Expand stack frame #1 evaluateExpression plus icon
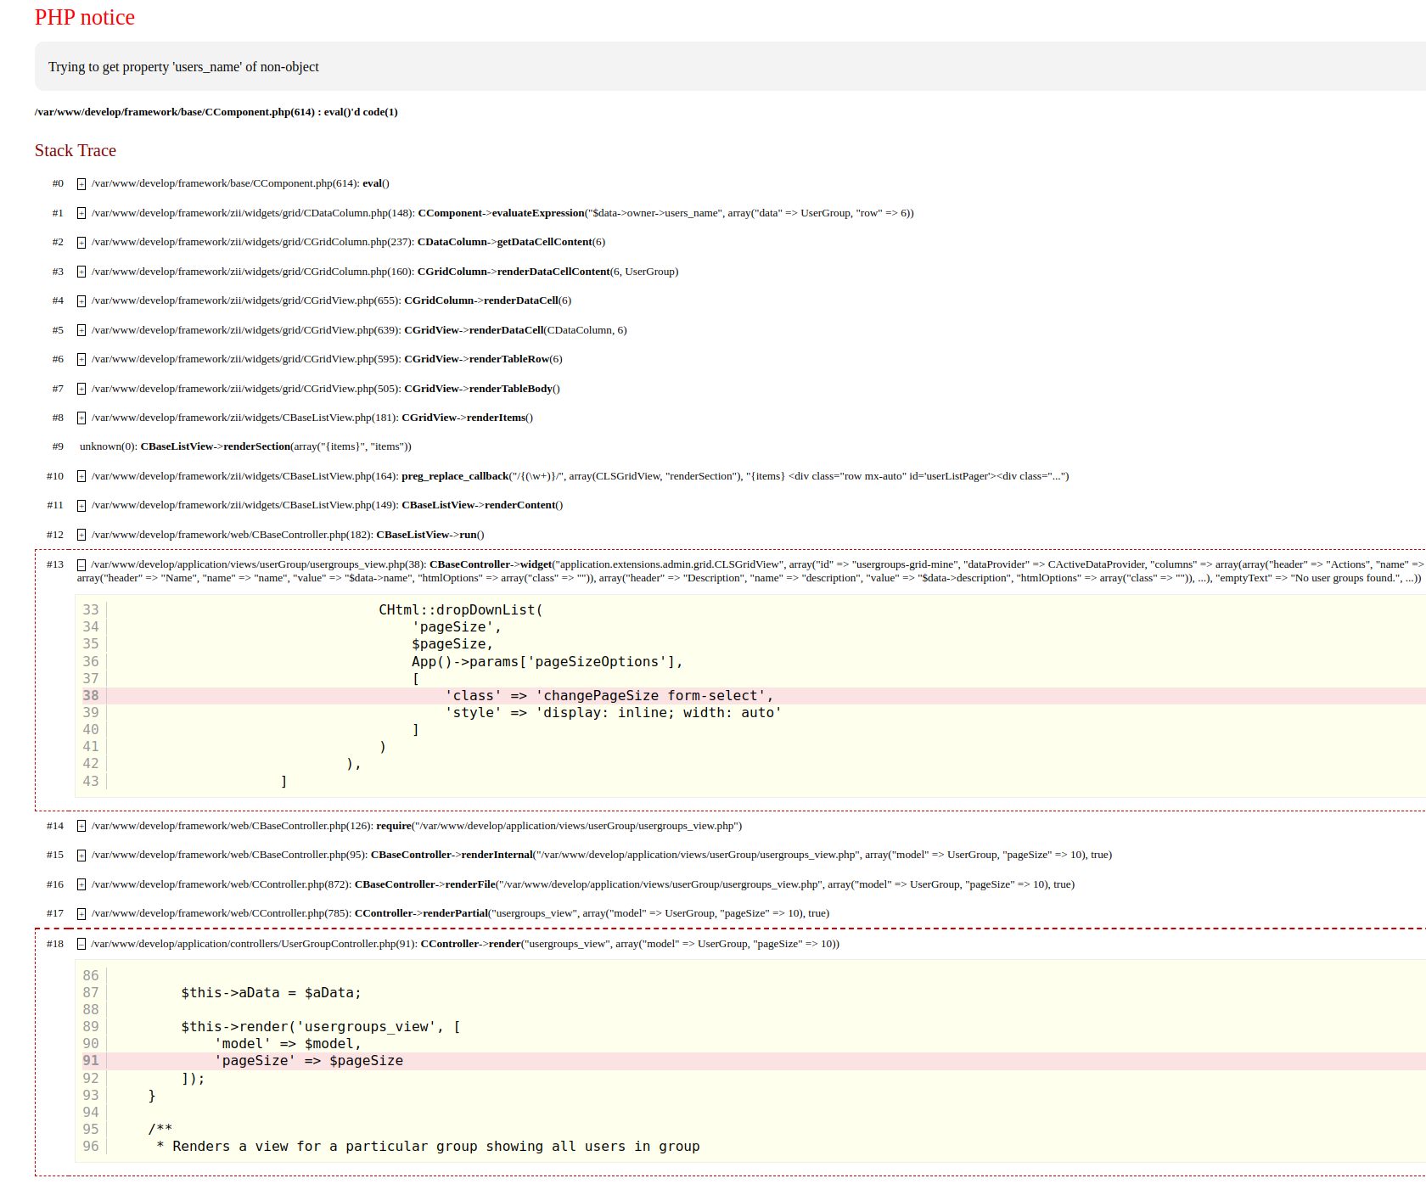Screen dimensions: 1426x1184 [81, 214]
